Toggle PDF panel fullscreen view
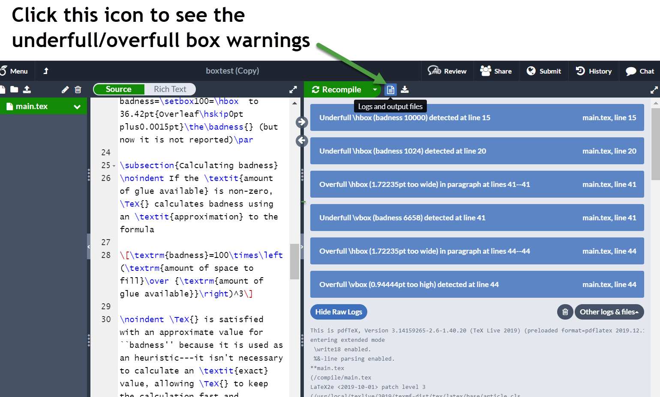The width and height of the screenshot is (660, 397). coord(654,90)
